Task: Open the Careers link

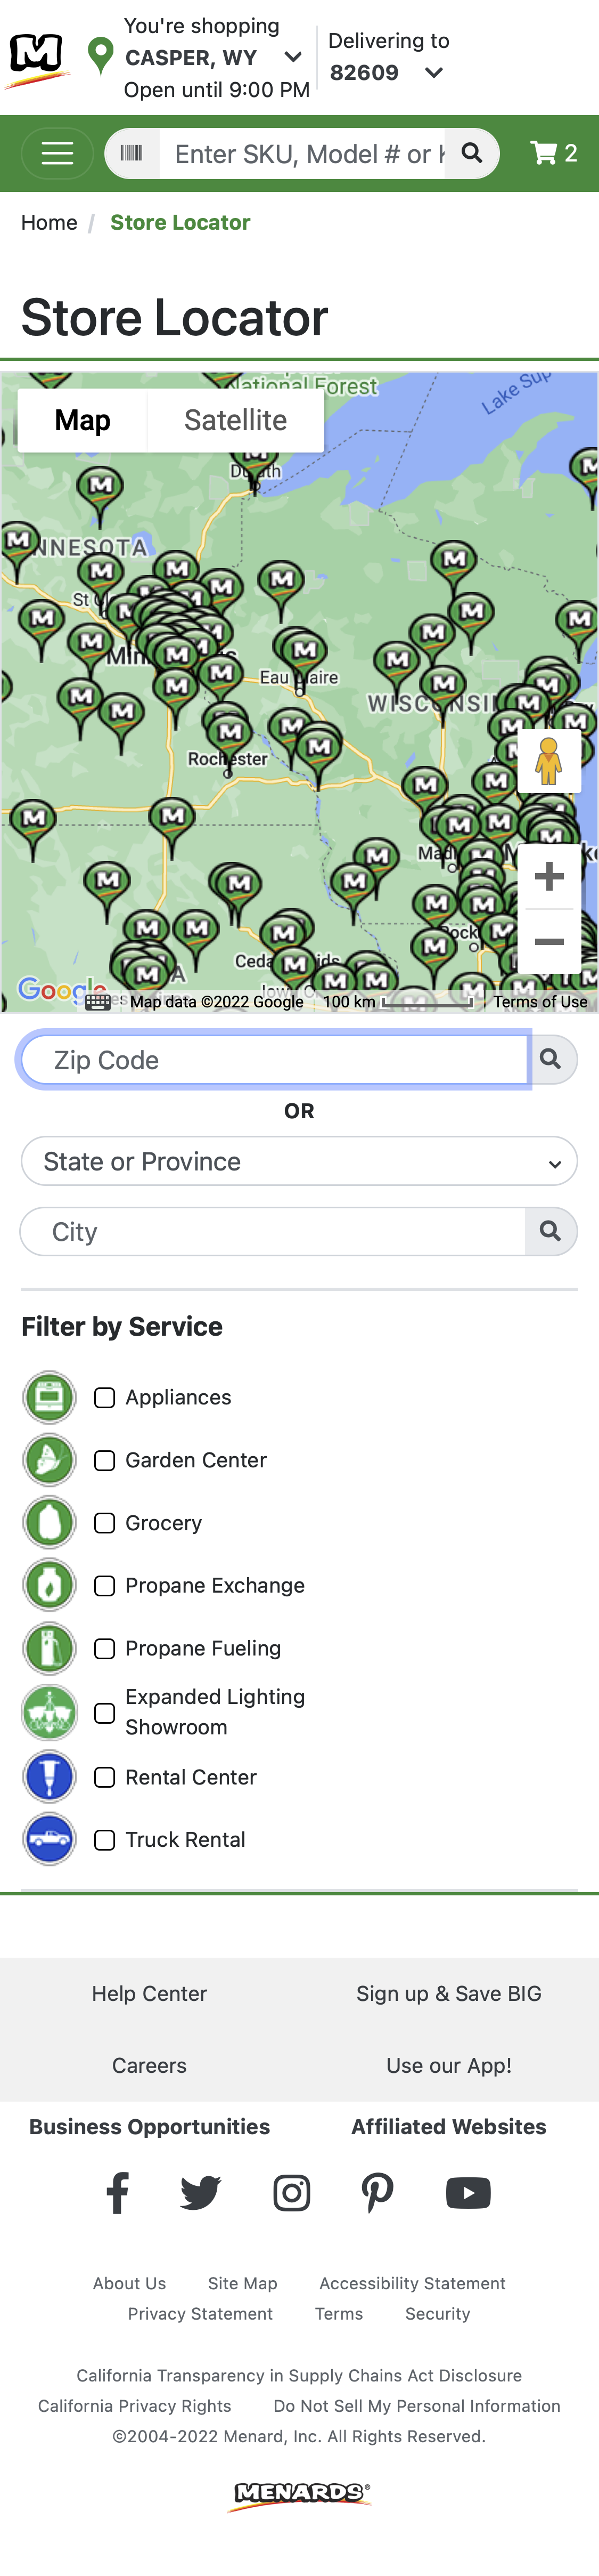Action: click(x=150, y=2066)
